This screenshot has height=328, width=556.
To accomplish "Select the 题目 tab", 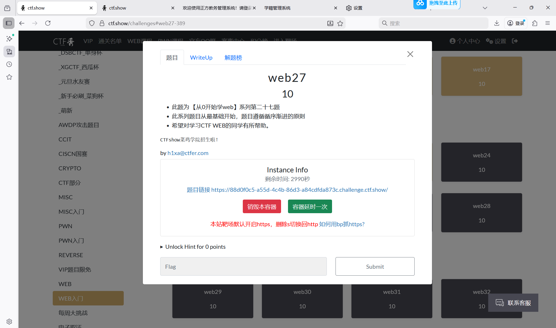I will [x=172, y=58].
